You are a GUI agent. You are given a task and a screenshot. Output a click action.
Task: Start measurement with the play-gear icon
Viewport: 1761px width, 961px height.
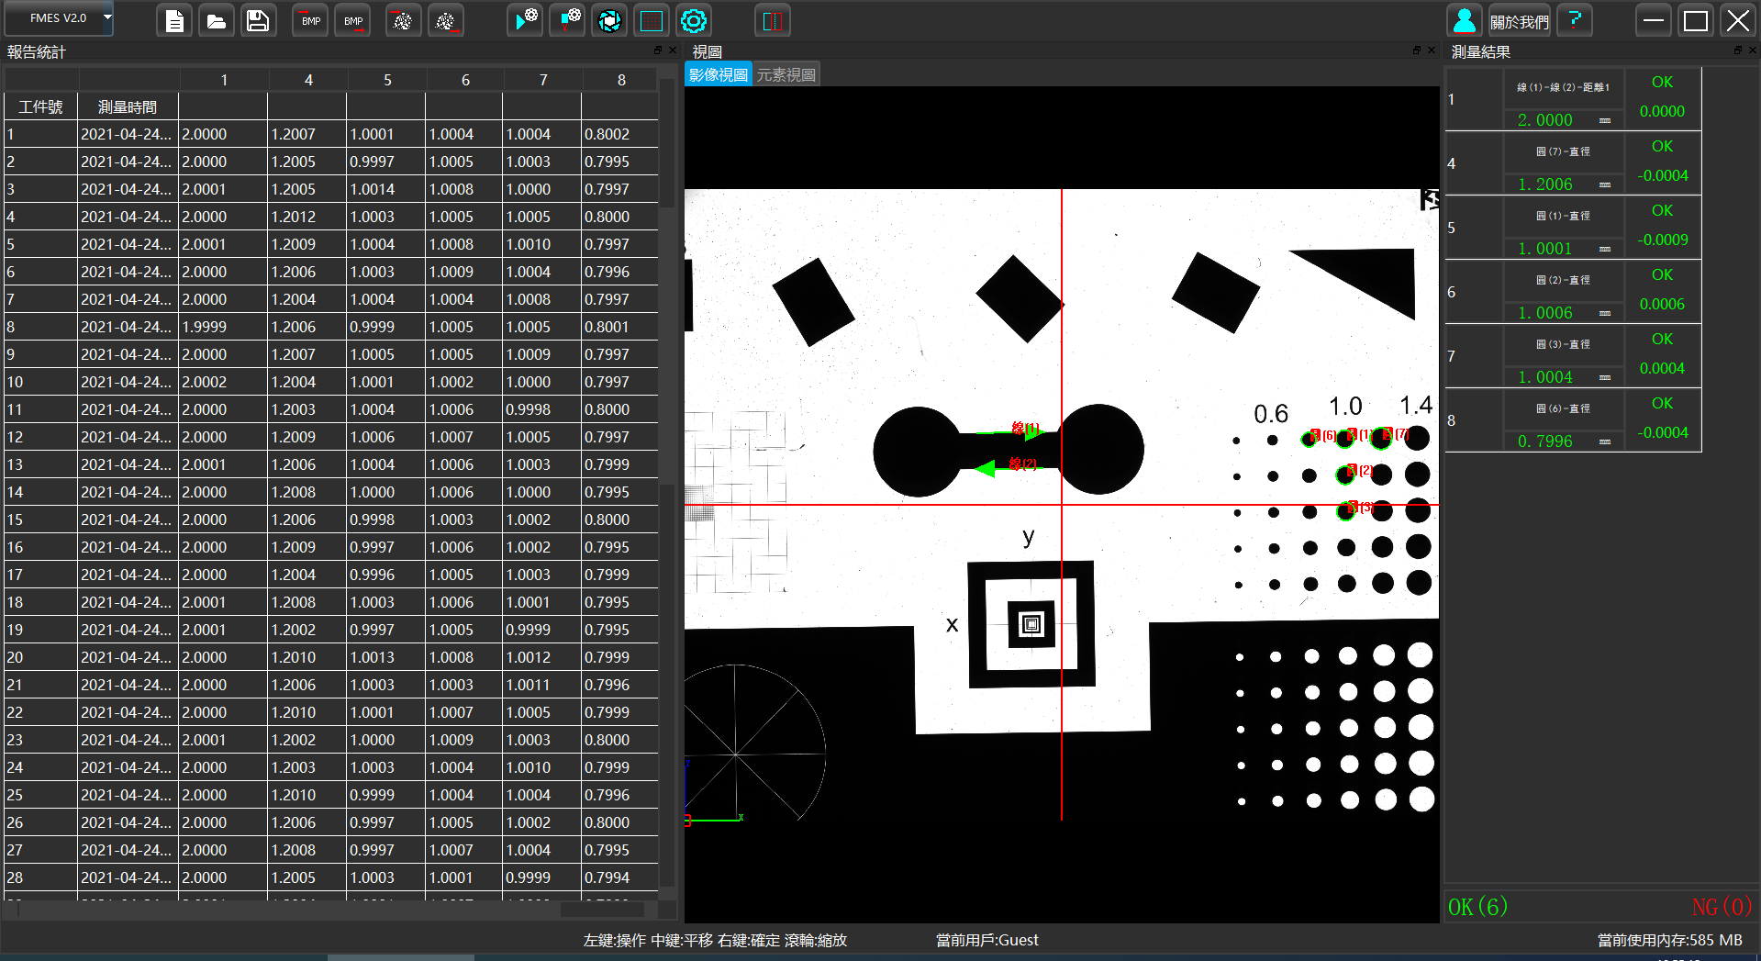[x=525, y=21]
